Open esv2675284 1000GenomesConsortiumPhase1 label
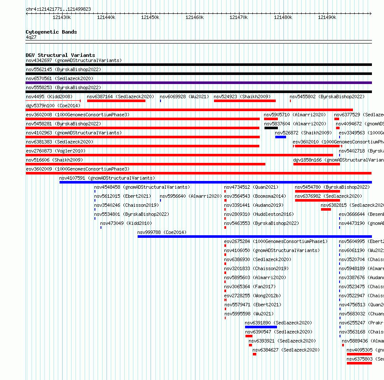Viewport: 384px width, 380px height. click(x=276, y=241)
